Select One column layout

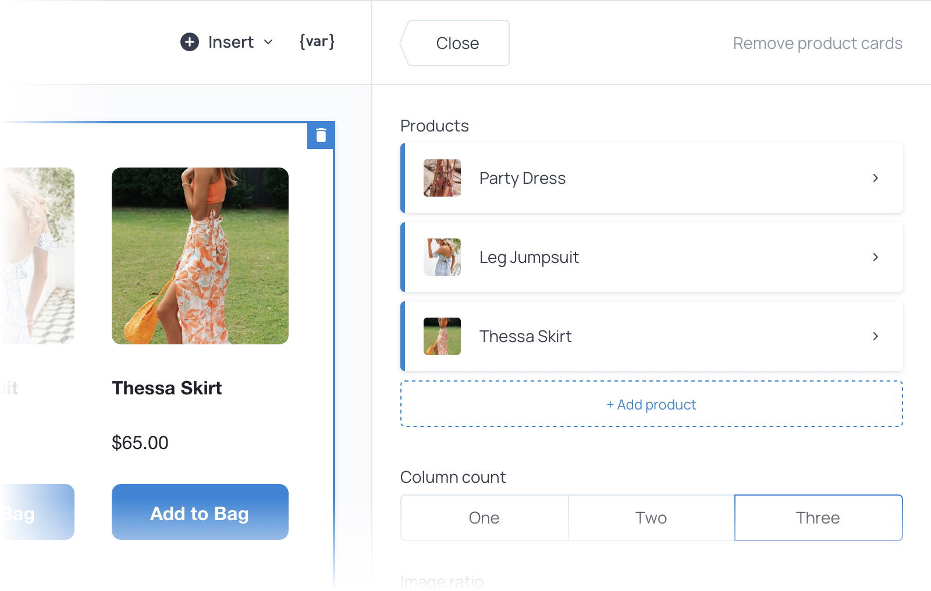(484, 517)
